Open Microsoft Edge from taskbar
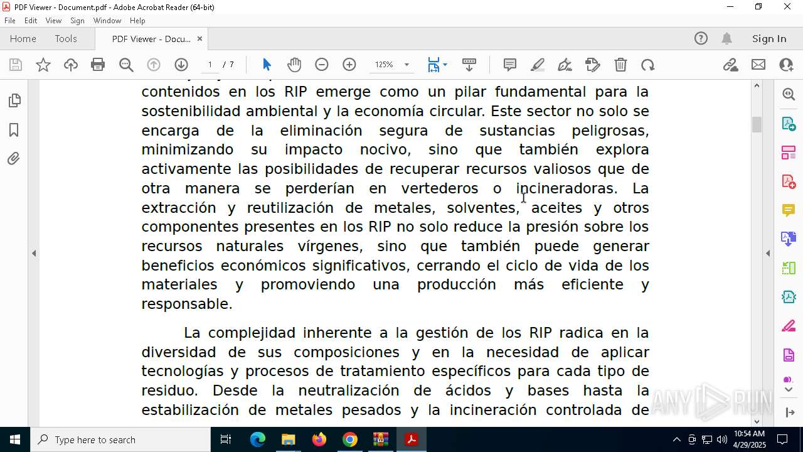The image size is (803, 452). (x=258, y=439)
